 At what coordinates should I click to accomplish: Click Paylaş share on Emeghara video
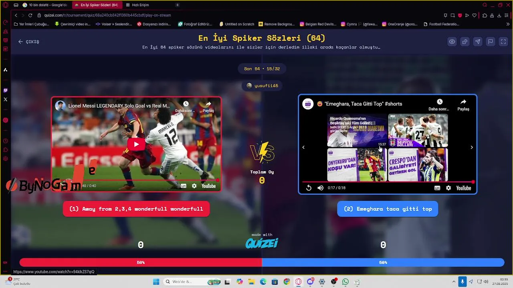pos(463,105)
